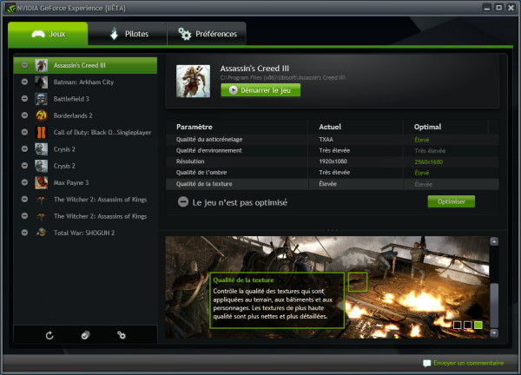The image size is (521, 375).
Task: Open the Jeux tab
Action: 48,34
